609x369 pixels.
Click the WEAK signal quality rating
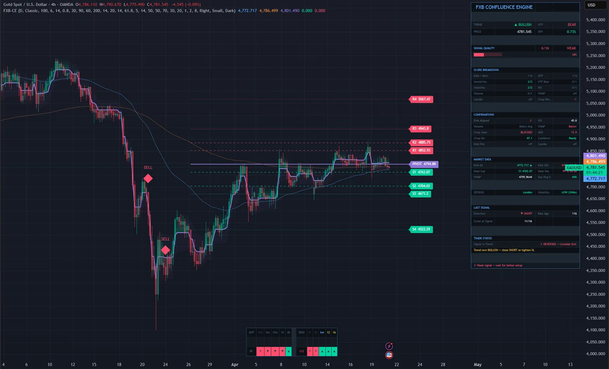tap(571, 48)
